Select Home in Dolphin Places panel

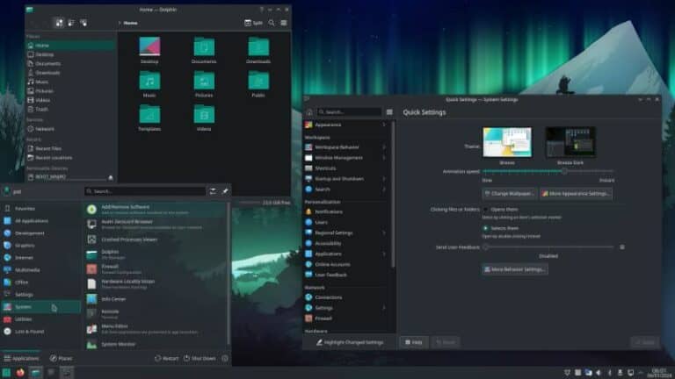coord(70,45)
